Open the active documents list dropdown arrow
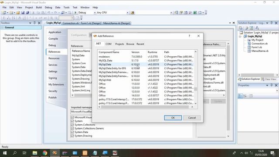Screen dimensions: 279x157 [x=230, y=23]
